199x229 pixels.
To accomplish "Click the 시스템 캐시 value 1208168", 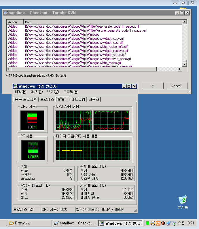I will (x=126, y=179).
